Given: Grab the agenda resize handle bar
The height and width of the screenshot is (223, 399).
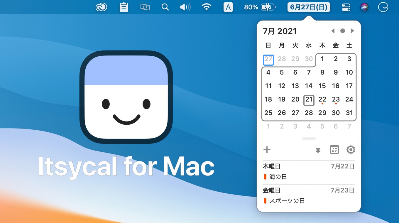Looking at the screenshot, I should pos(309,138).
